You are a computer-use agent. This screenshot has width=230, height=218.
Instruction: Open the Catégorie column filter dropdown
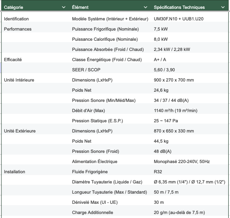pyautogui.click(x=64, y=7)
